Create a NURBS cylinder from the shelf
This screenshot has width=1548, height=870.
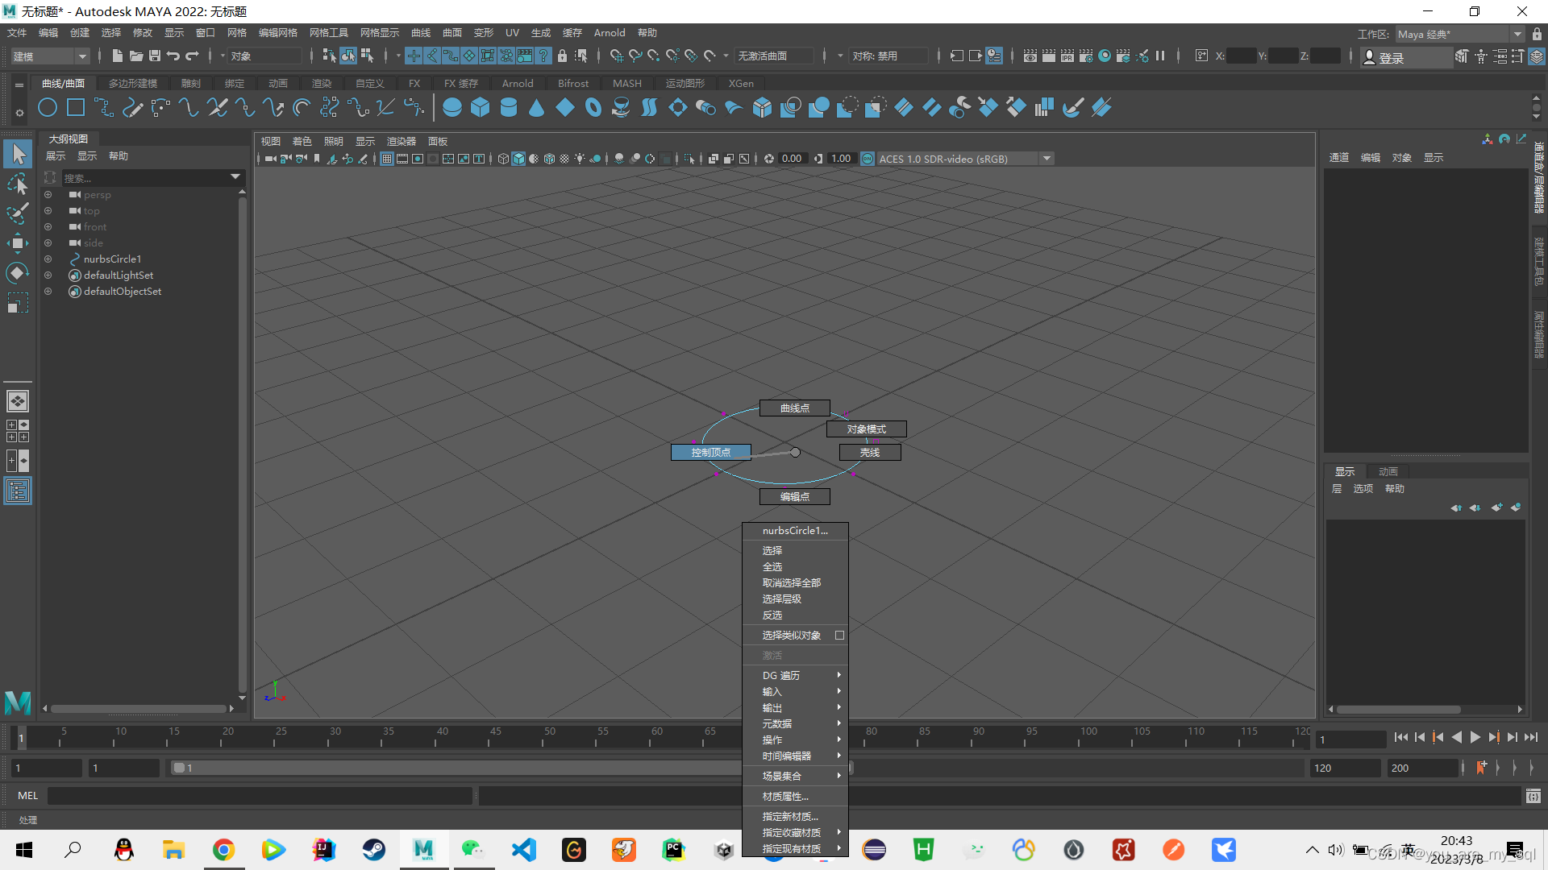(509, 107)
